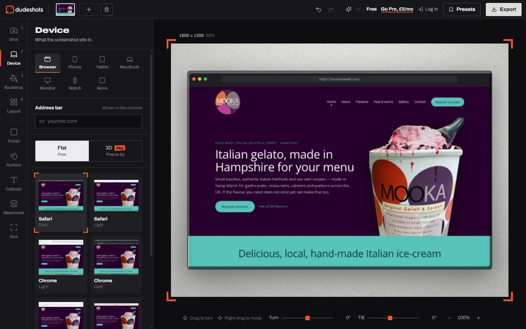Open the Surface section in sidebar
This screenshot has width=526, height=329.
pos(14,160)
